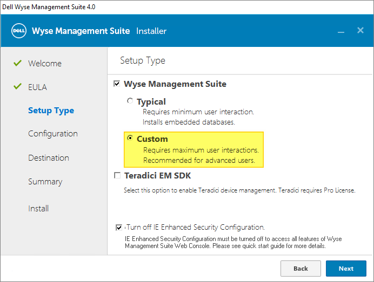Screen dimensions: 374x282
Task: Select the Install step in sidebar
Action: (x=38, y=209)
